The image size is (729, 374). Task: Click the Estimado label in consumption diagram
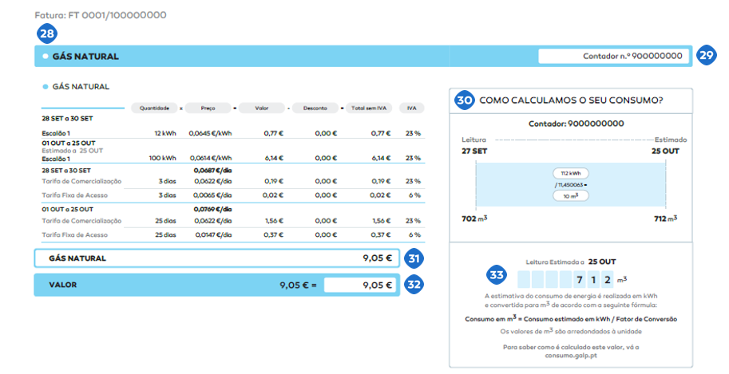tap(671, 140)
